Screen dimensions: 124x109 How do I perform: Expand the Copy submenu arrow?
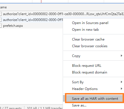(121, 56)
